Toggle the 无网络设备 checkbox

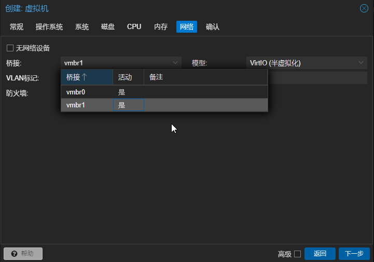[9, 48]
